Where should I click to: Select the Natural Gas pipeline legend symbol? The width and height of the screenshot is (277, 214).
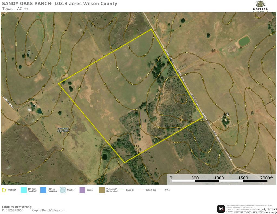tap(141, 190)
